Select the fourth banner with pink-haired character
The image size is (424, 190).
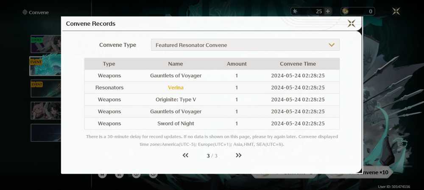click(x=46, y=111)
